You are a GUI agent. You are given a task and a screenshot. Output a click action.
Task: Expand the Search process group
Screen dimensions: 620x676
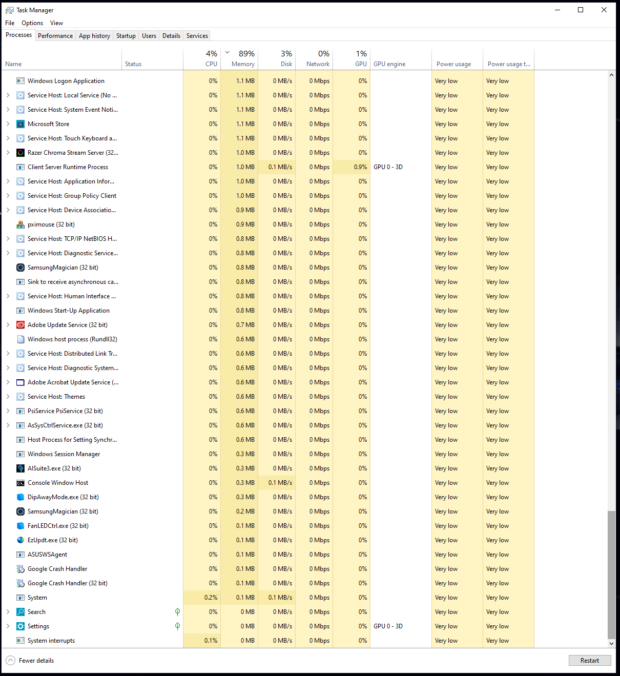(8, 612)
